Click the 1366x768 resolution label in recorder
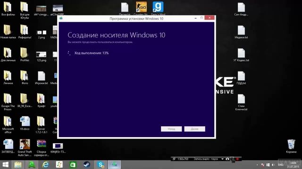The width and height of the screenshot is (302, 169). point(183,159)
